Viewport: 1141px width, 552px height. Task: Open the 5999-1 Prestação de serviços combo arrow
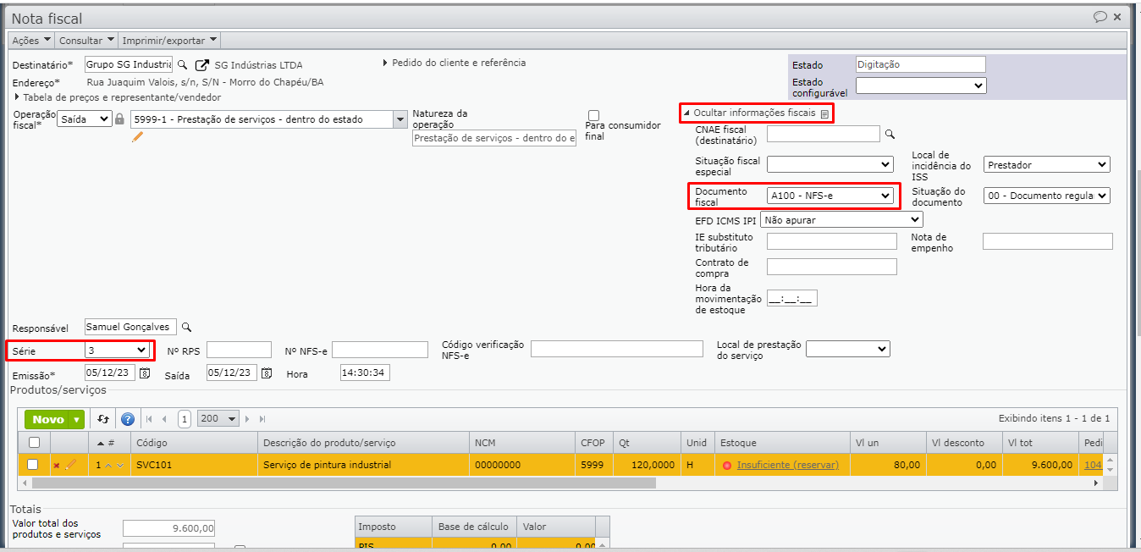pos(400,119)
